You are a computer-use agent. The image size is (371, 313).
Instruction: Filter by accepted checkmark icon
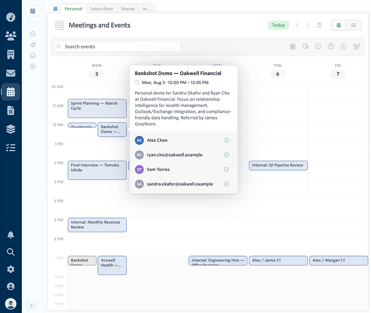click(x=318, y=46)
